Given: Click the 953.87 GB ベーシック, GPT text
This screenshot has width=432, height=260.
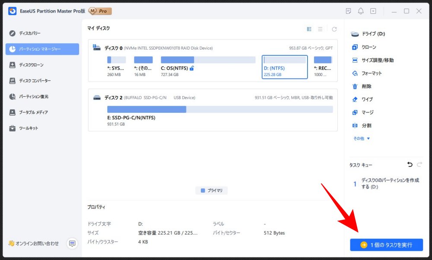Looking at the screenshot, I should coord(311,48).
